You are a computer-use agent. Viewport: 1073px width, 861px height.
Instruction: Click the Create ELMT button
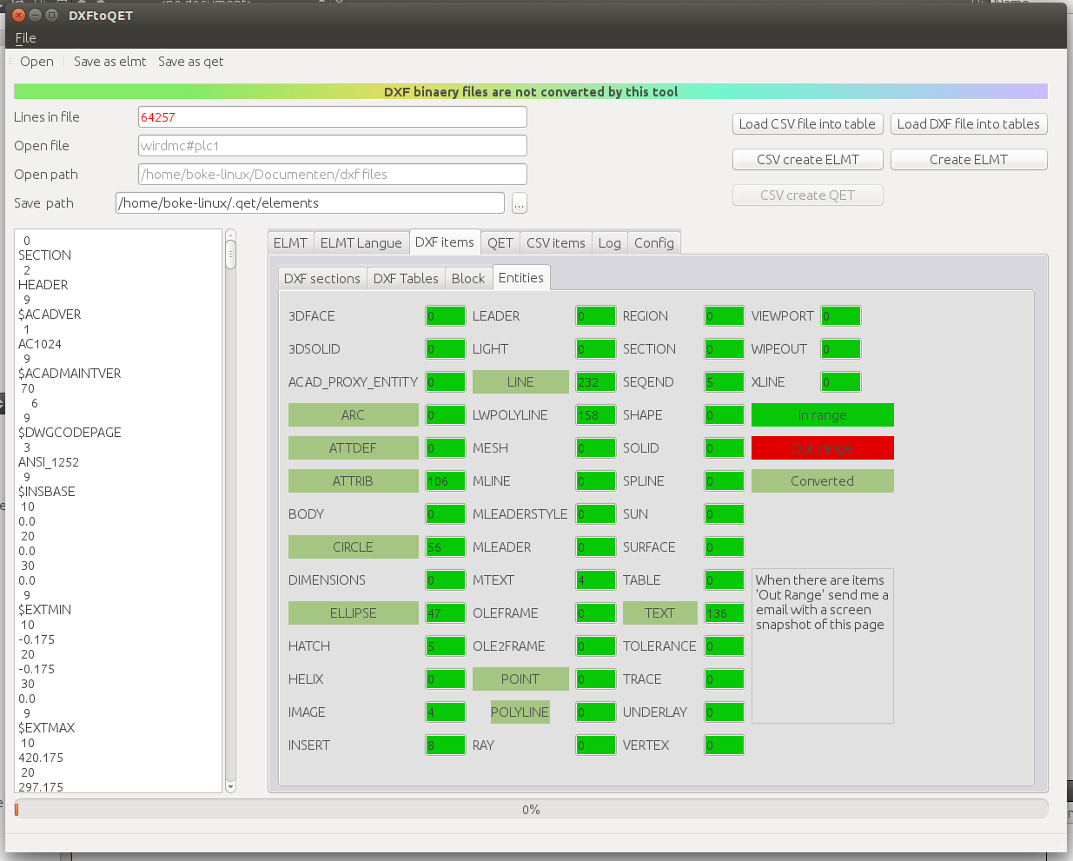tap(969, 160)
